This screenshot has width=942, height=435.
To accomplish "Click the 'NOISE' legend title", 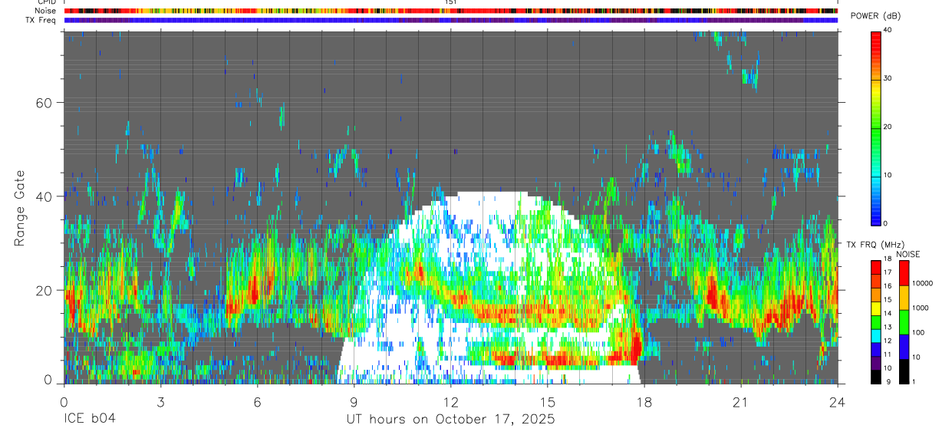I will point(907,254).
